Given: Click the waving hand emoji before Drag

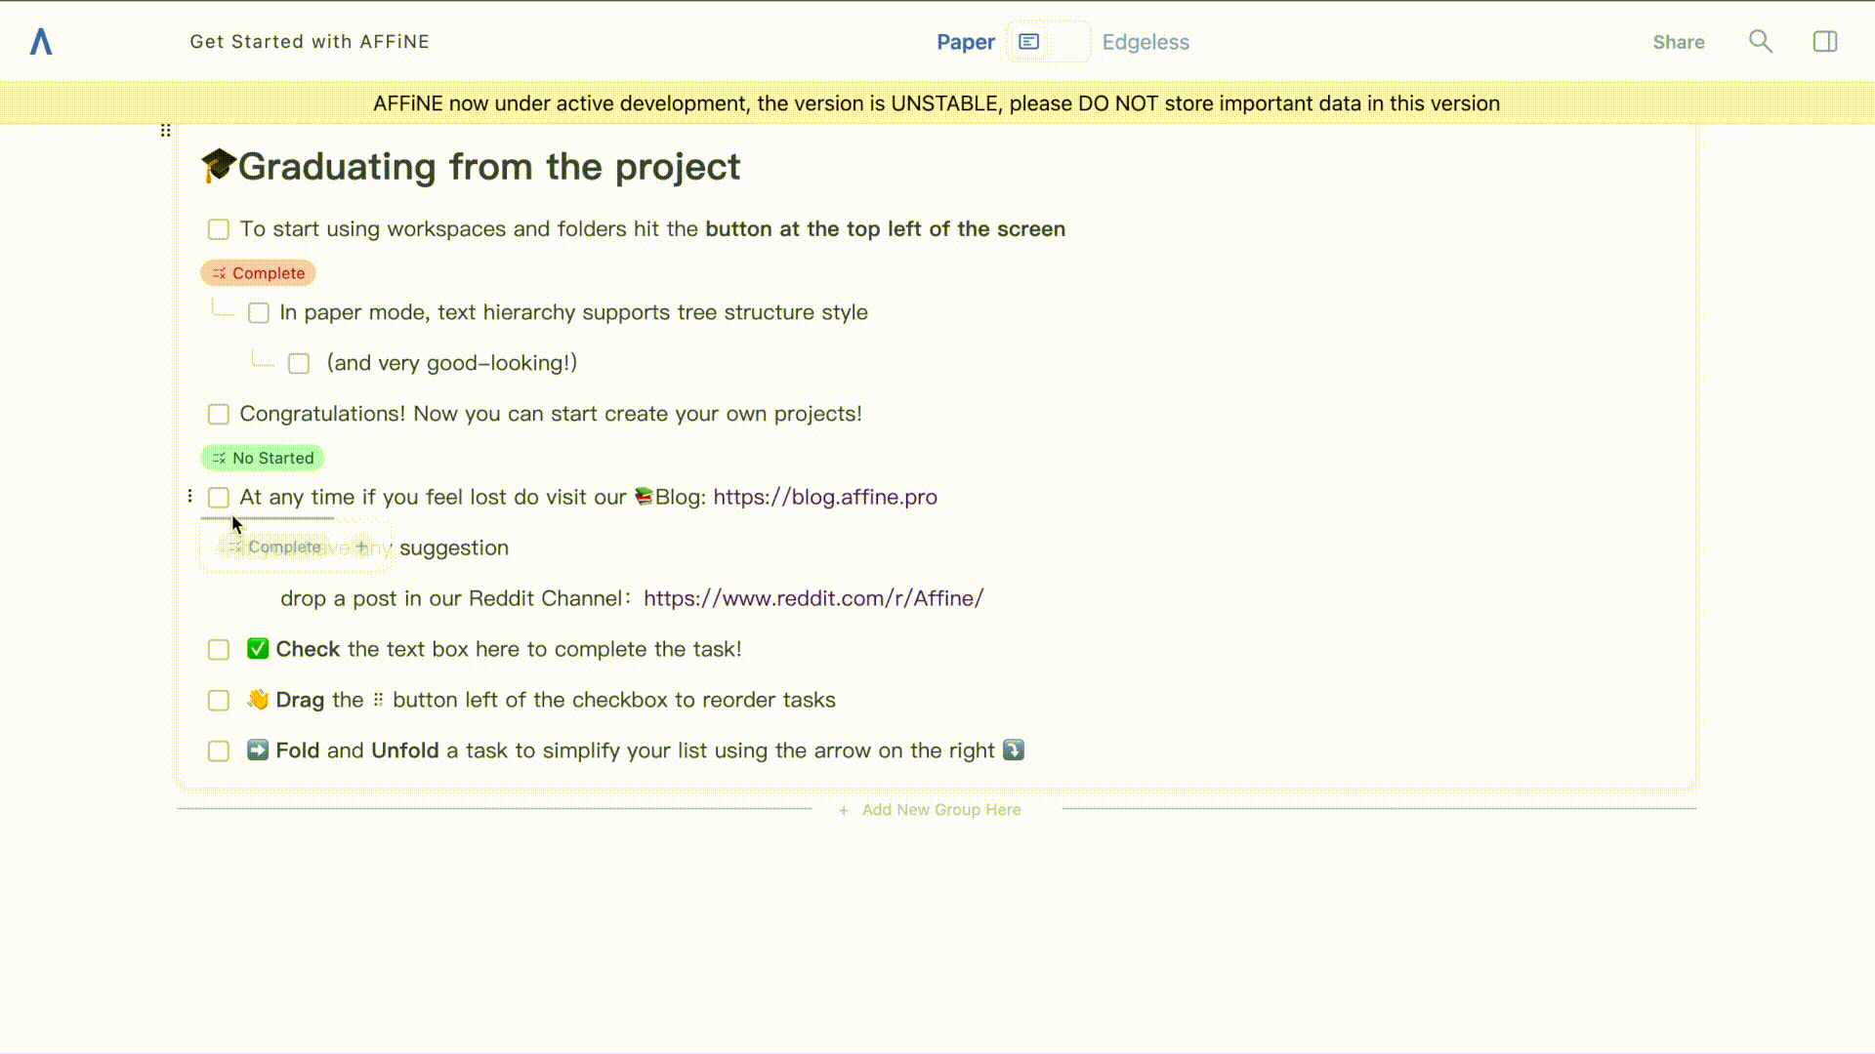Looking at the screenshot, I should point(258,700).
